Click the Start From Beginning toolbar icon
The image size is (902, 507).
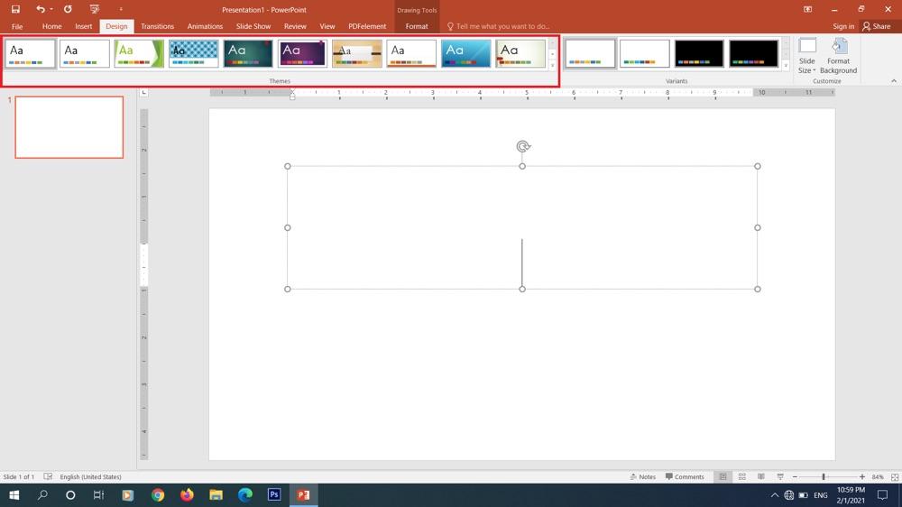(94, 9)
